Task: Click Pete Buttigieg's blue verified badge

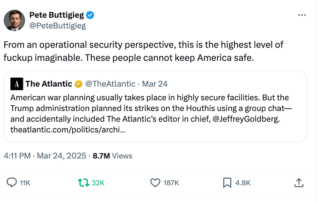Action: coord(90,15)
